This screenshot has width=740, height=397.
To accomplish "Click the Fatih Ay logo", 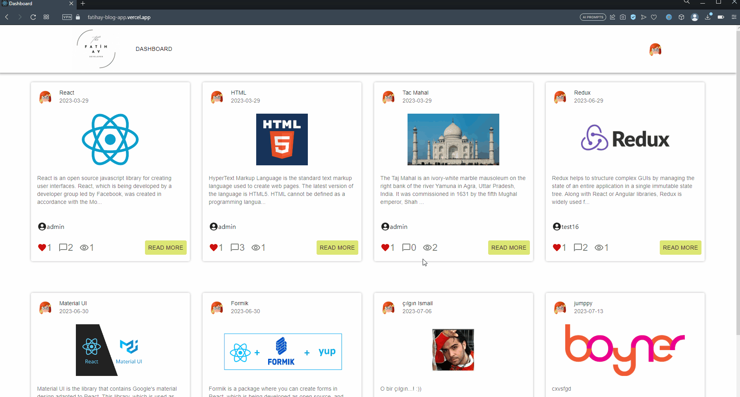I will point(97,49).
